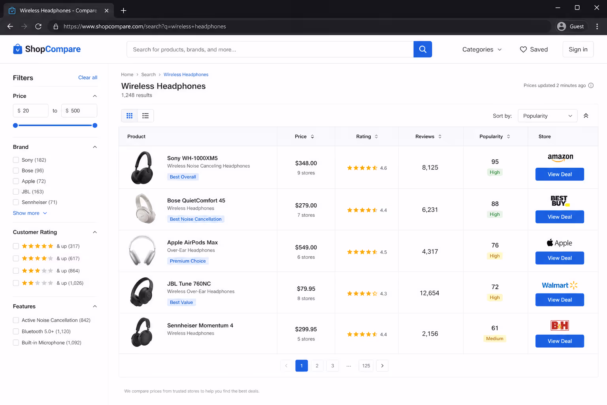This screenshot has height=405, width=607.
Task: Click the previous page arrow in pagination
Action: [286, 366]
